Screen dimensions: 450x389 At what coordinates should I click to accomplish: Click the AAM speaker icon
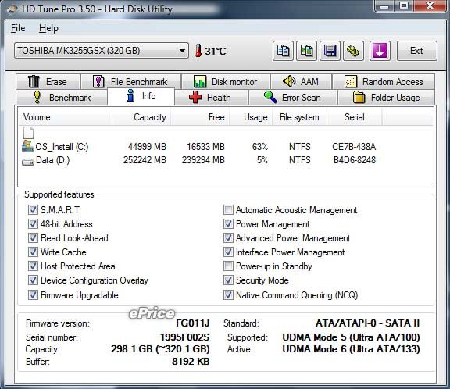tap(289, 81)
